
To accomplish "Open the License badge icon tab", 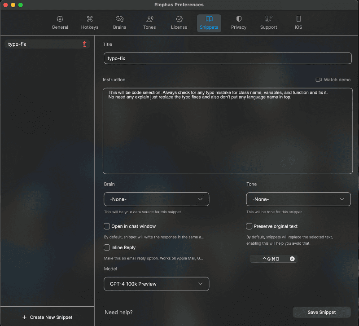I will click(x=179, y=22).
